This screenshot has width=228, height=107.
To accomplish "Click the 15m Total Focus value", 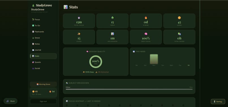I will click(79, 22).
